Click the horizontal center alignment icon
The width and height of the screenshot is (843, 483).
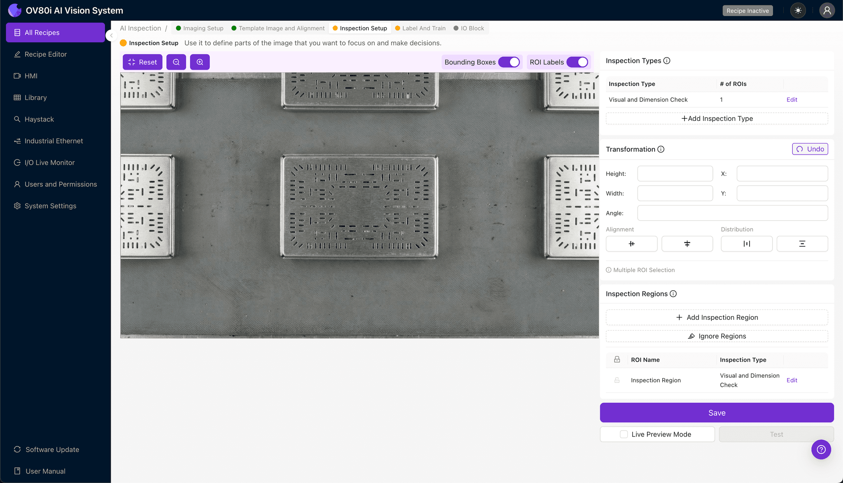631,244
